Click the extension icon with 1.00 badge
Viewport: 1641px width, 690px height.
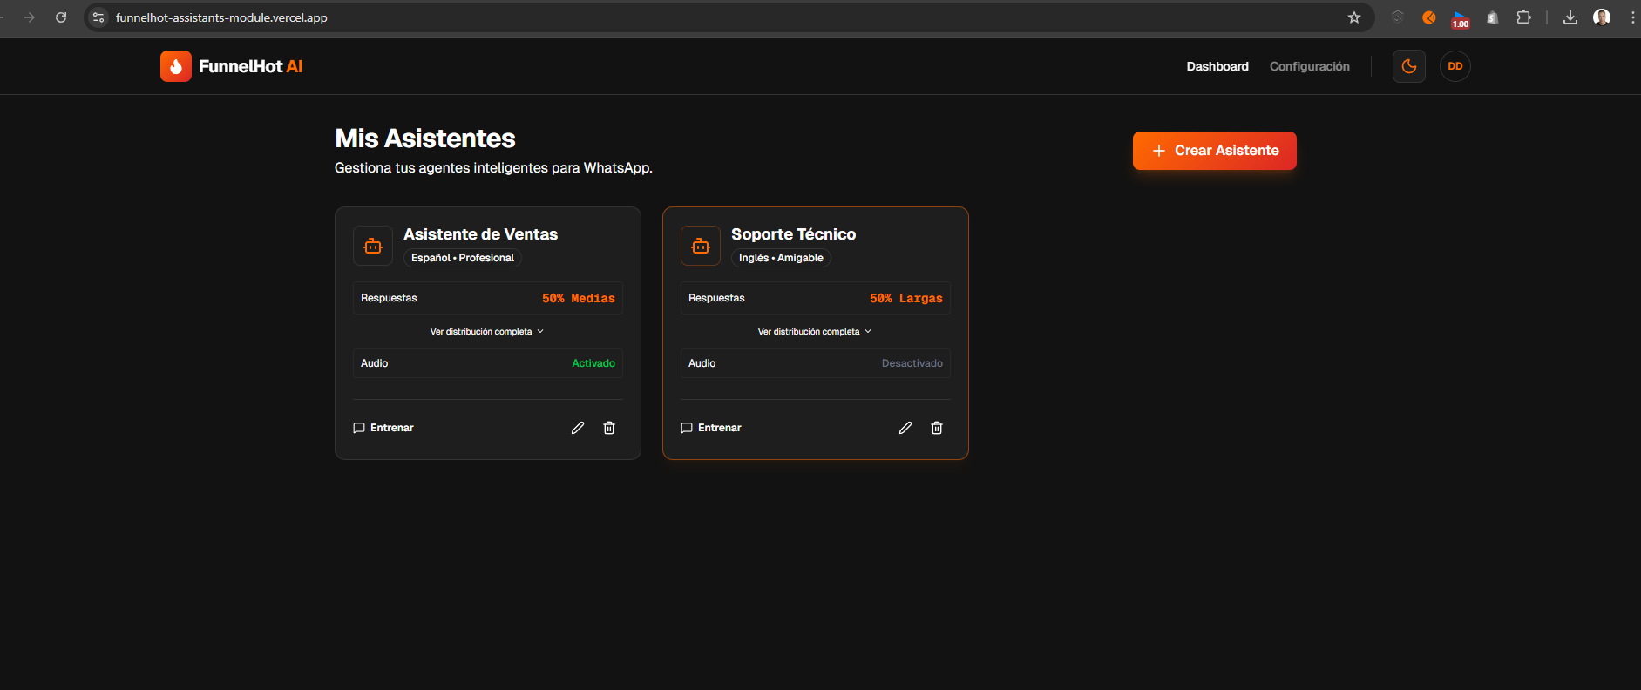pos(1461,19)
